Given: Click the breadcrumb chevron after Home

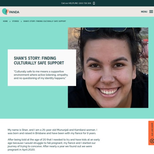Looking at the screenshot, I should click(x=10, y=21).
